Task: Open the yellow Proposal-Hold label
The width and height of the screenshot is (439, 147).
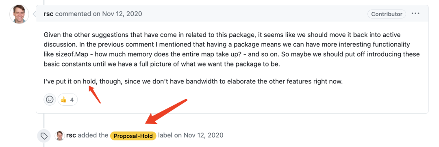Action: pos(133,136)
